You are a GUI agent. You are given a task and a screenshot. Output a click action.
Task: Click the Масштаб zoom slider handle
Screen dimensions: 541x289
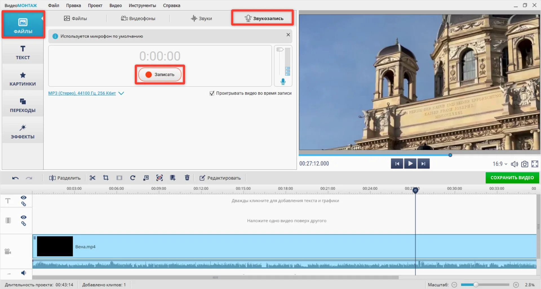point(476,285)
